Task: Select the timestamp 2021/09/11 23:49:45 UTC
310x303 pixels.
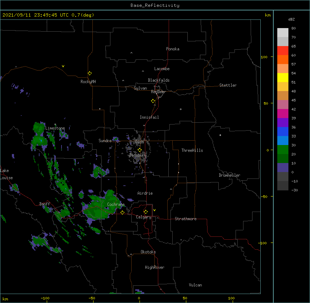Action: (x=36, y=15)
